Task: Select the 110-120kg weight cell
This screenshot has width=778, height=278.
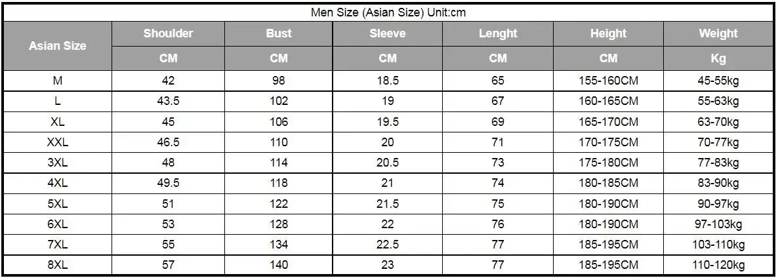Action: 718,265
